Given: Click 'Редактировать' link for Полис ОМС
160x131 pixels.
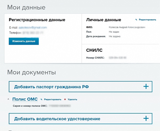Looking at the screenshot, I should click(53, 99).
